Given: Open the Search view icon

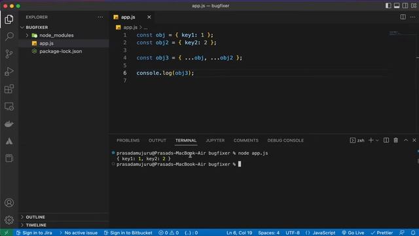Looking at the screenshot, I should (x=9, y=37).
